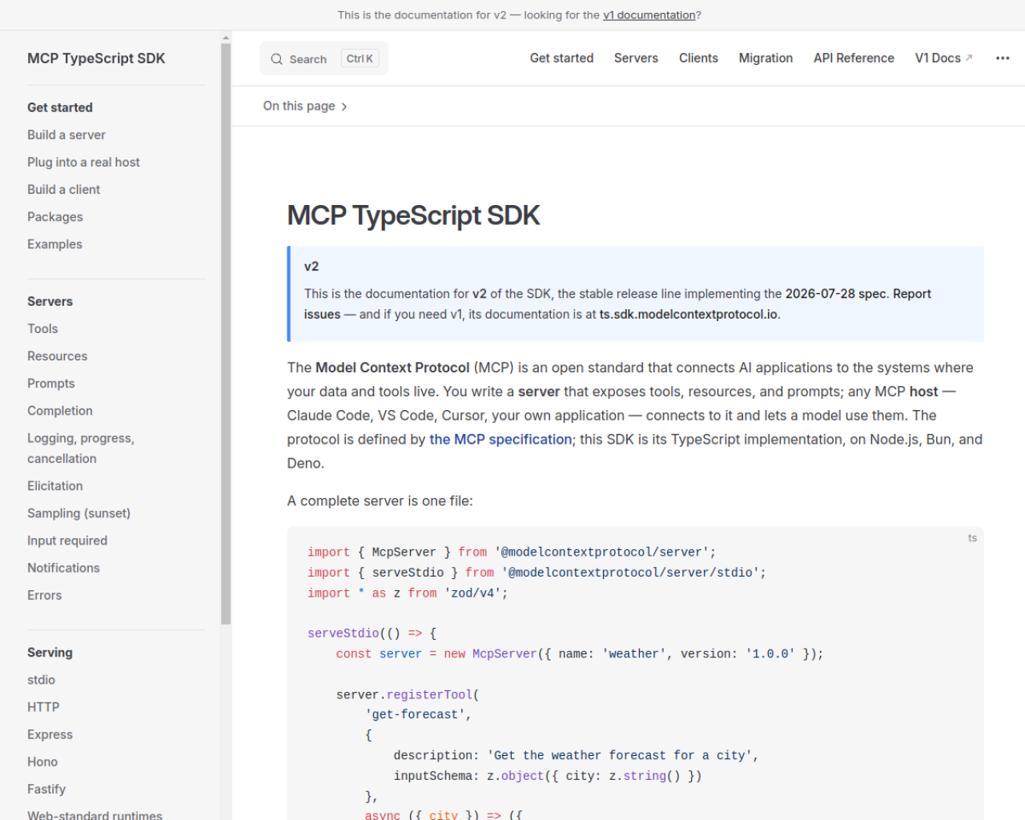The height and width of the screenshot is (820, 1025).
Task: Open Migration in top navigation
Action: [766, 58]
